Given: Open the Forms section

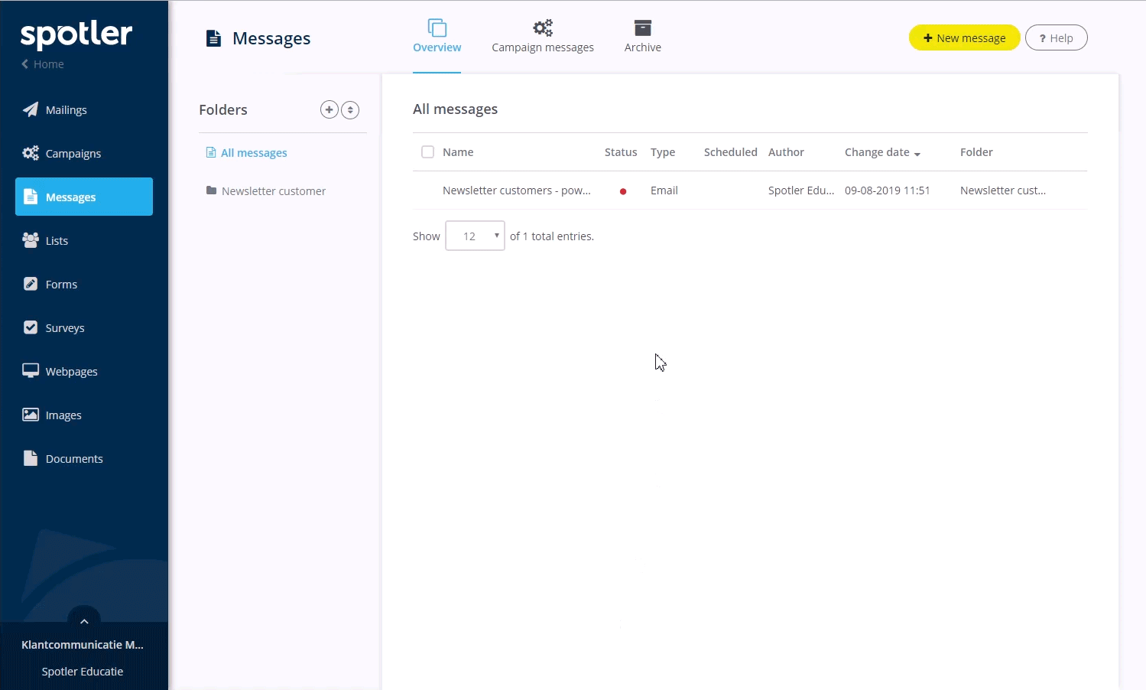Looking at the screenshot, I should [x=61, y=285].
